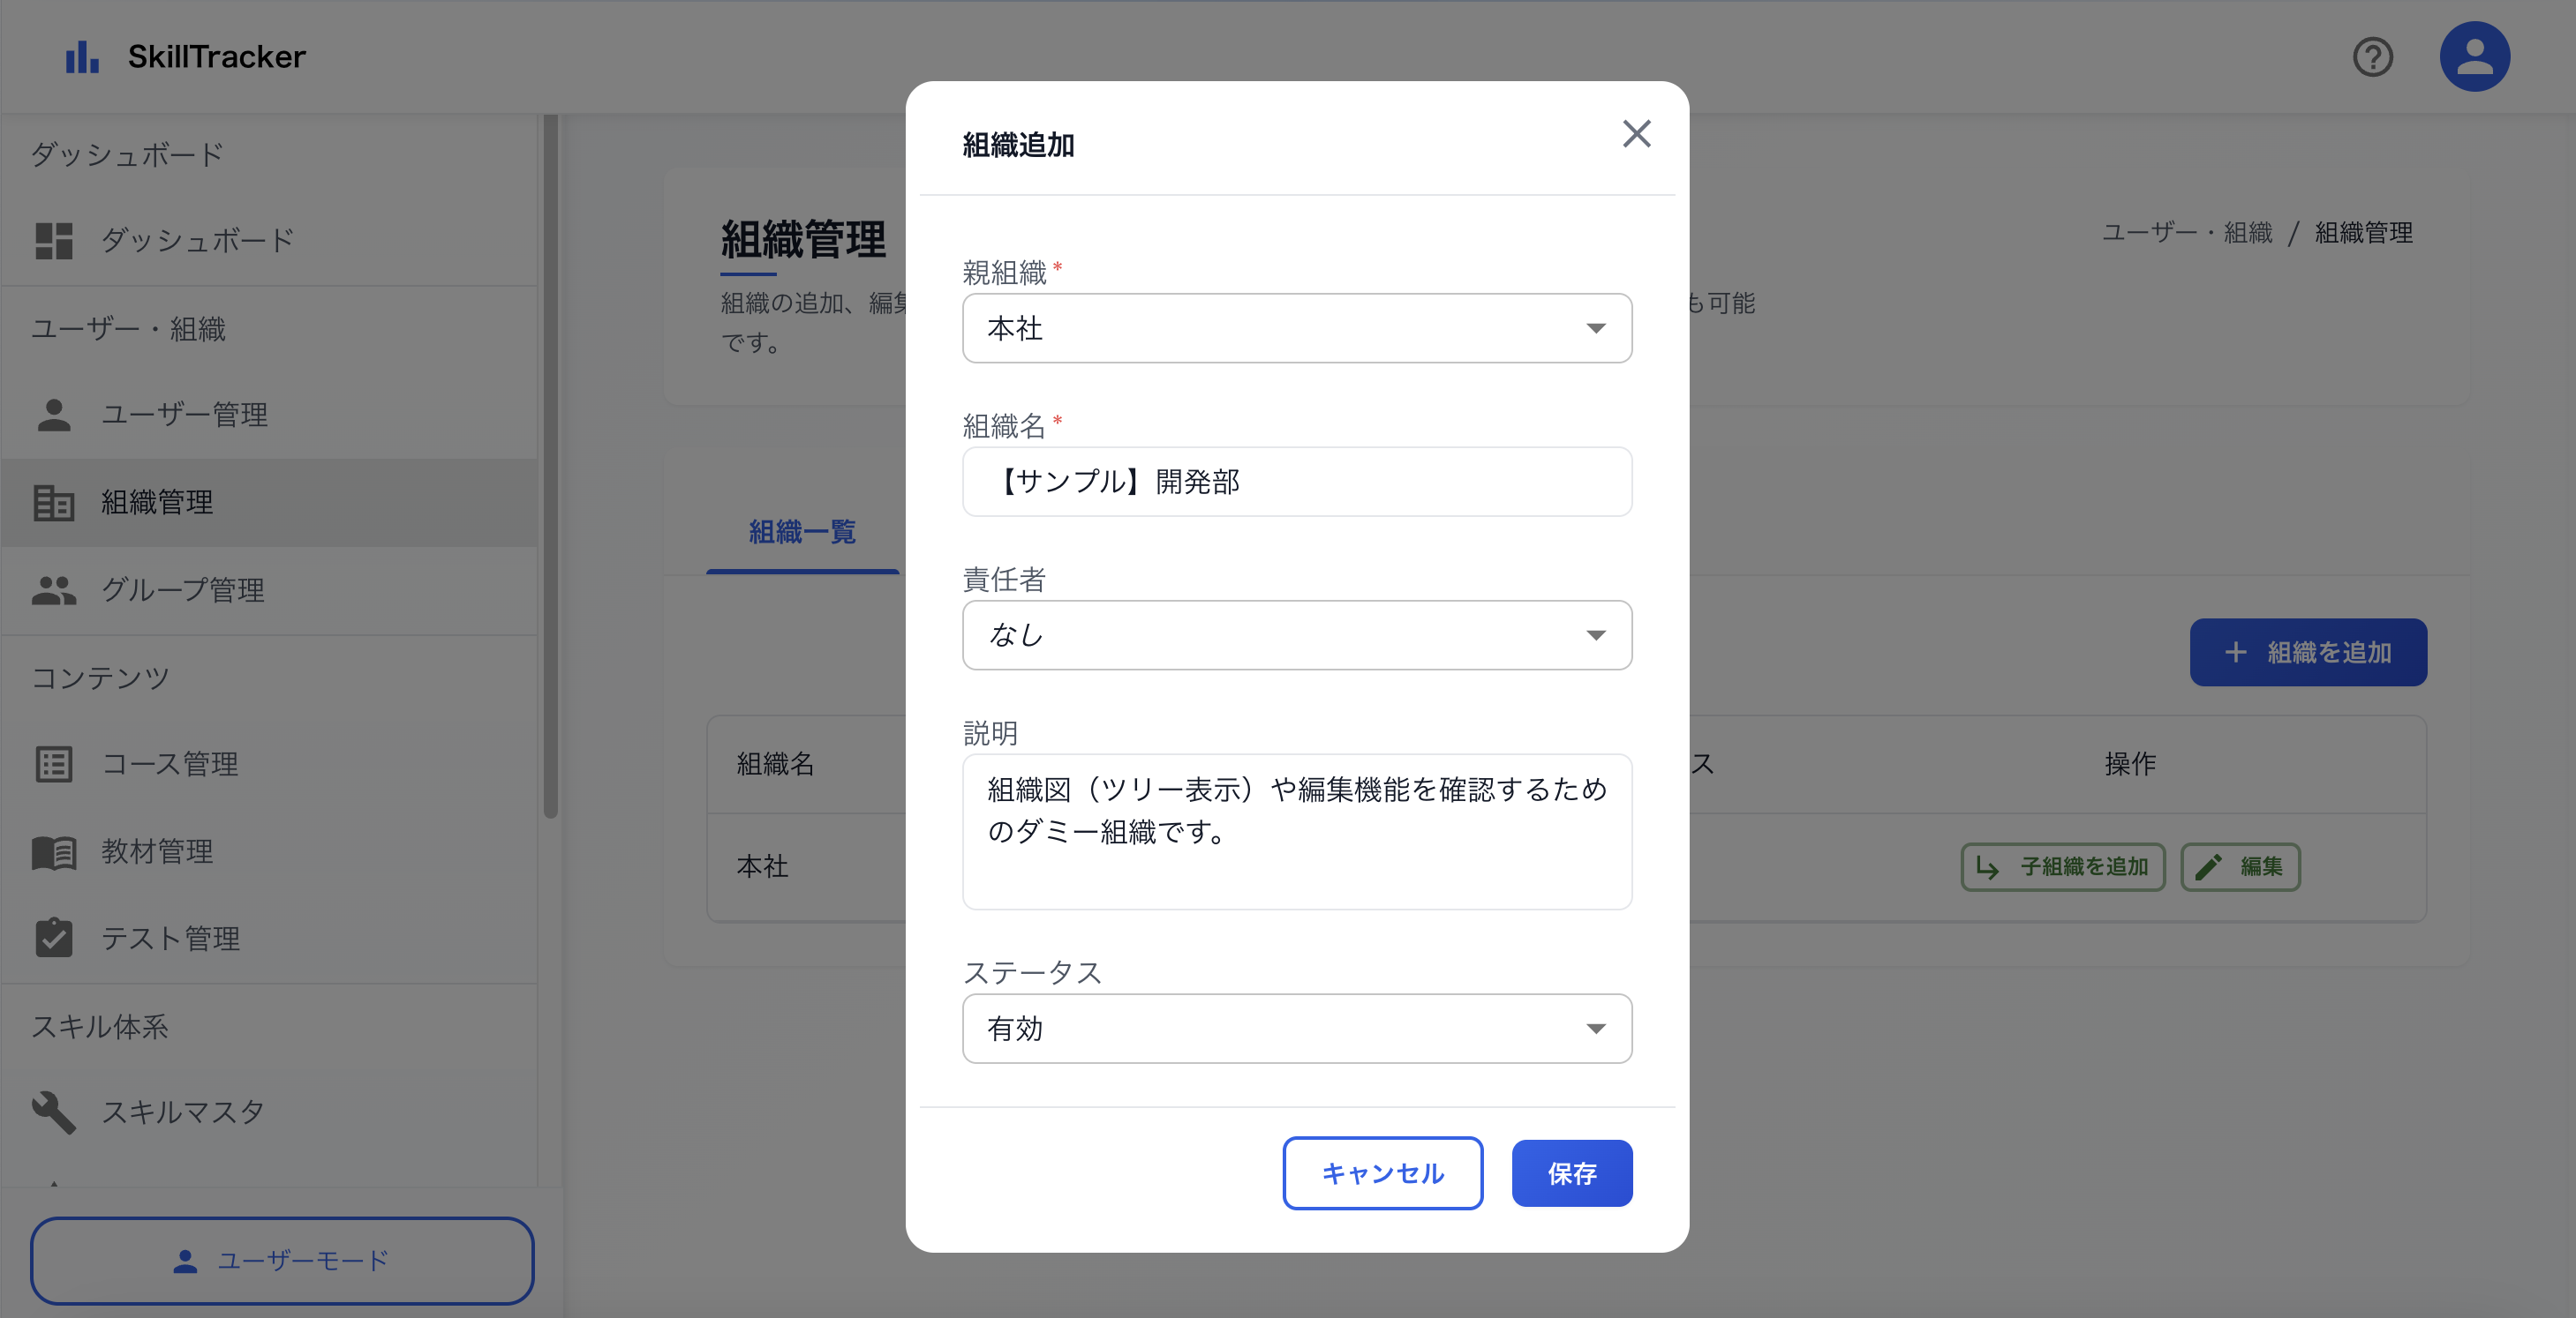Open the 親組織 dropdown showing 本社
This screenshot has width=2576, height=1318.
[x=1297, y=328]
